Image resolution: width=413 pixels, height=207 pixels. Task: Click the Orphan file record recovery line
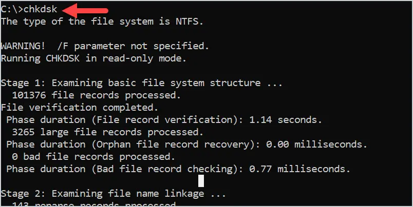[186, 144]
